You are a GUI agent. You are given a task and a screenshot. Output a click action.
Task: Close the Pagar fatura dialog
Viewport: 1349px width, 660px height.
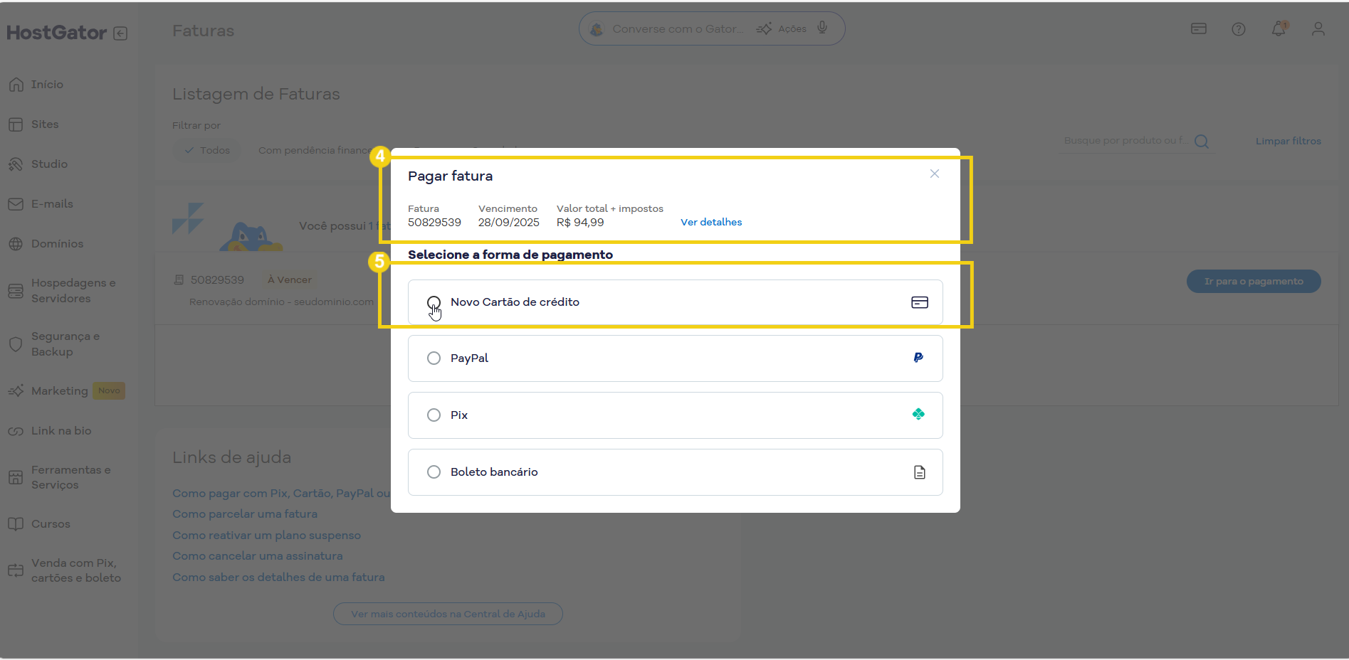point(934,174)
